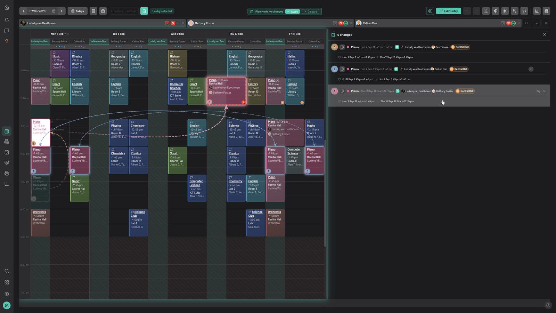This screenshot has width=556, height=313.
Task: Open the chat messages sidebar icon
Action: click(x=7, y=31)
